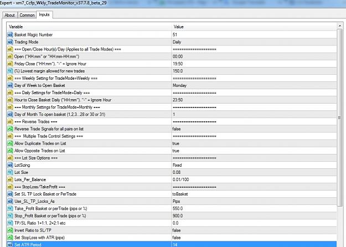Click icon beside Invert Ratio to SL/TP
The image size is (346, 247).
10,230
